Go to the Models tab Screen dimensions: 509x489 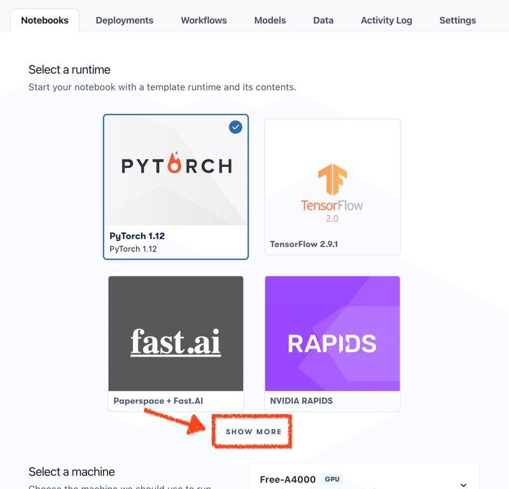[x=270, y=20]
